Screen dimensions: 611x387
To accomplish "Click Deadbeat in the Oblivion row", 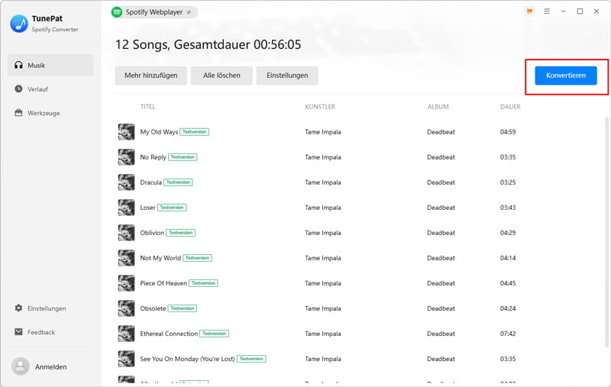I will (441, 233).
